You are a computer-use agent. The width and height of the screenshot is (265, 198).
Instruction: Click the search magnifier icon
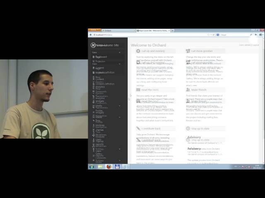(x=251, y=35)
